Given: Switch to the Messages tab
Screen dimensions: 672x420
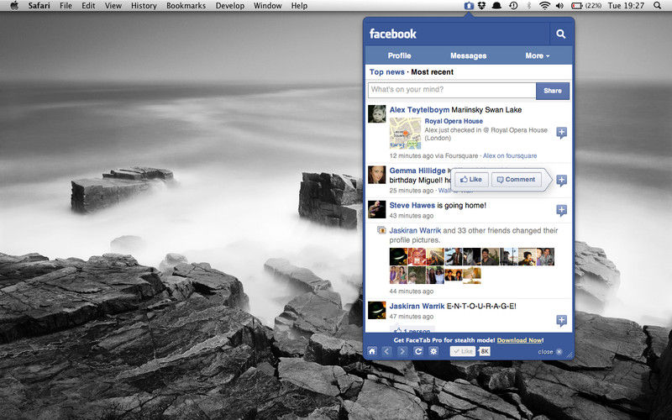Looking at the screenshot, I should 469,55.
